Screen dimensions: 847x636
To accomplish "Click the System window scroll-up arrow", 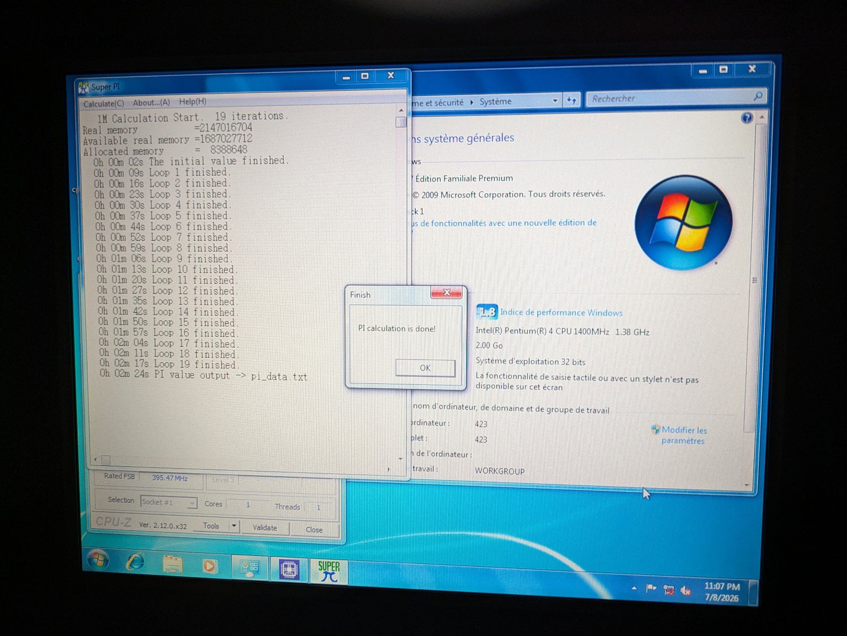I will point(762,117).
